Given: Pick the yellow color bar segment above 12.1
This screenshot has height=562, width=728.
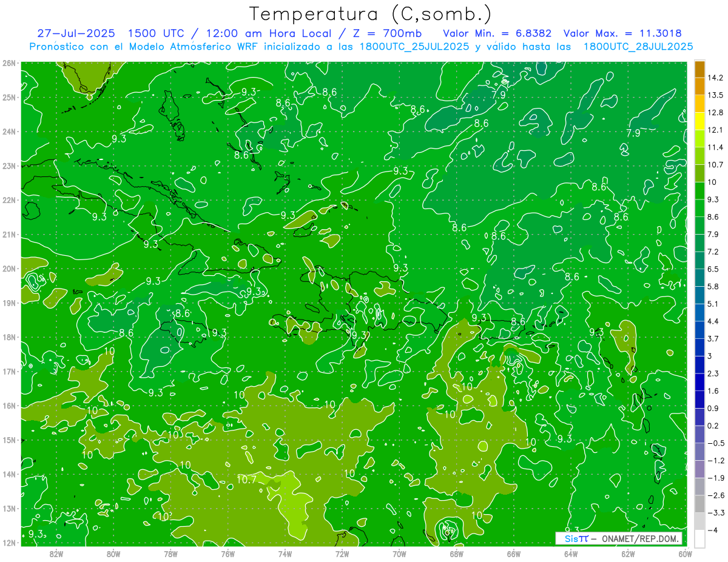Looking at the screenshot, I should (x=699, y=121).
